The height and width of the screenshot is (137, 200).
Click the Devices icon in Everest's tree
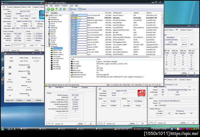pos(49,36)
